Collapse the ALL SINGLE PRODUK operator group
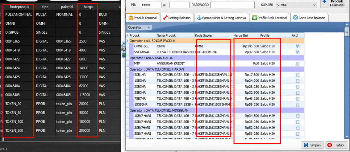The width and height of the screenshot is (350, 152). [127, 41]
